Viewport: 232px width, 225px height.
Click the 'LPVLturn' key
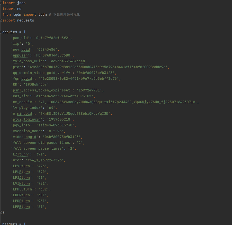pyautogui.click(x=21, y=166)
